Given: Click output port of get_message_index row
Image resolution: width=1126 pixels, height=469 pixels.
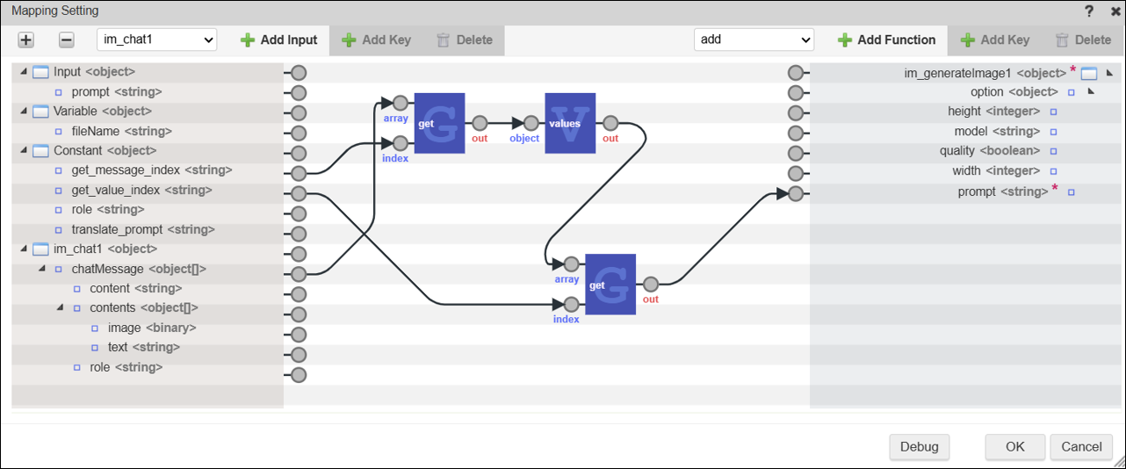Looking at the screenshot, I should point(299,174).
